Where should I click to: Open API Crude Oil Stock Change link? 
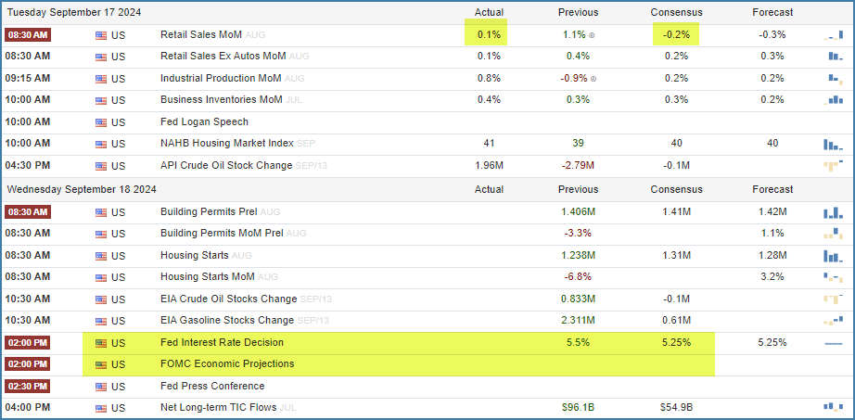(226, 165)
